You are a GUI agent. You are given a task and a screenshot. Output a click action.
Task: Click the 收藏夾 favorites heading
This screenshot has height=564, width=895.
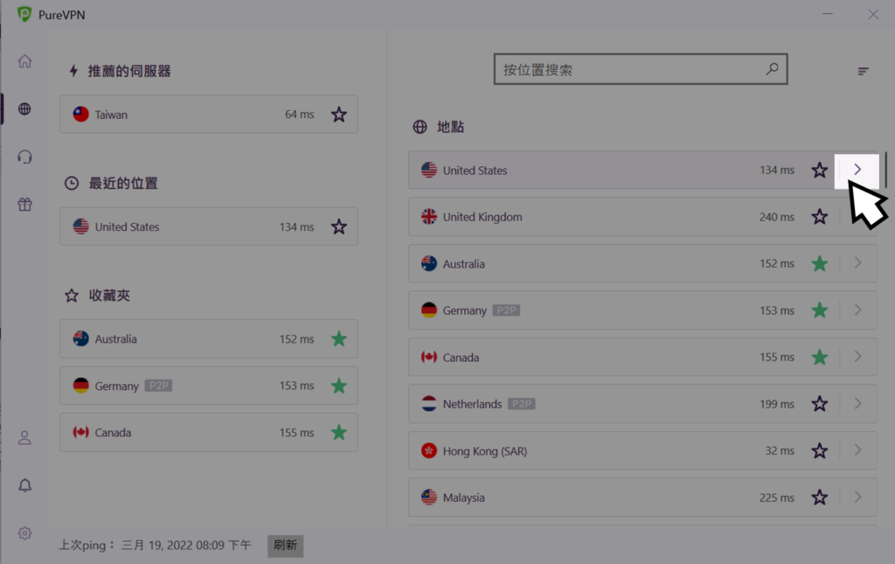(x=109, y=296)
